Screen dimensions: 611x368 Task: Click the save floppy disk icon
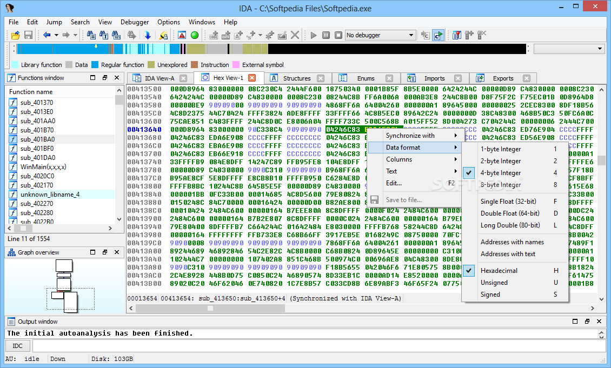coord(28,36)
